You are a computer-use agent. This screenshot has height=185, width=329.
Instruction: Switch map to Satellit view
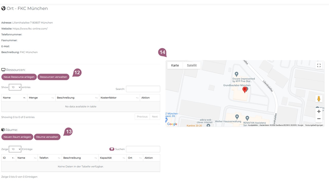(192, 66)
